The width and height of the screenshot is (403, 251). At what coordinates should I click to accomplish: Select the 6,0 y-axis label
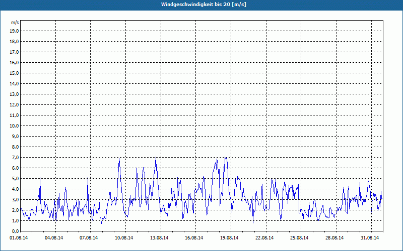(15, 168)
